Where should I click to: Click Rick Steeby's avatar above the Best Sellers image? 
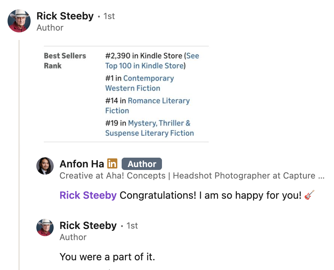tap(19, 21)
